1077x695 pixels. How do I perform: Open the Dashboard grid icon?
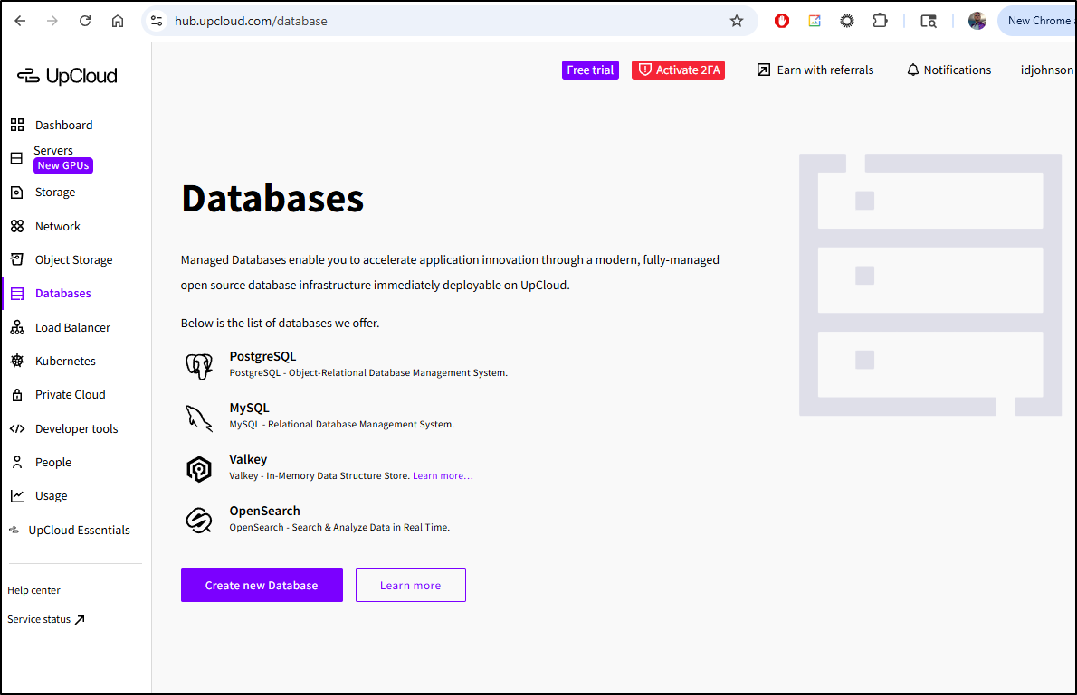(x=17, y=125)
